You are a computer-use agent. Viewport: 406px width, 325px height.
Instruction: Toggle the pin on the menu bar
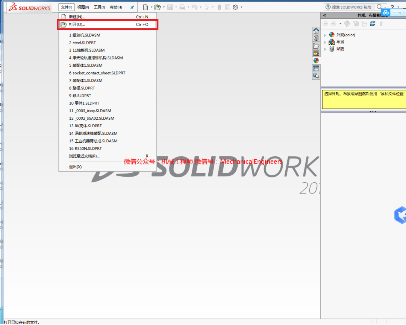[x=132, y=7]
